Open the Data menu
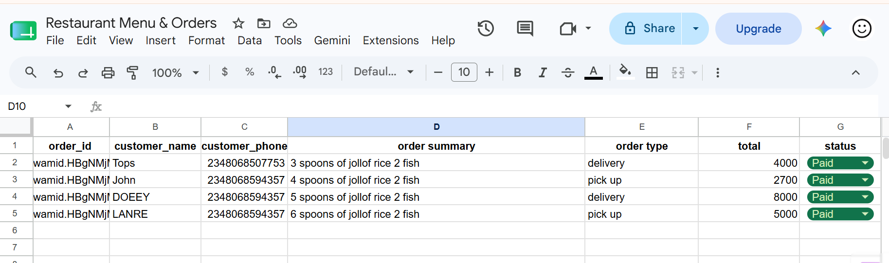Screen dimensions: 889x263 point(250,40)
